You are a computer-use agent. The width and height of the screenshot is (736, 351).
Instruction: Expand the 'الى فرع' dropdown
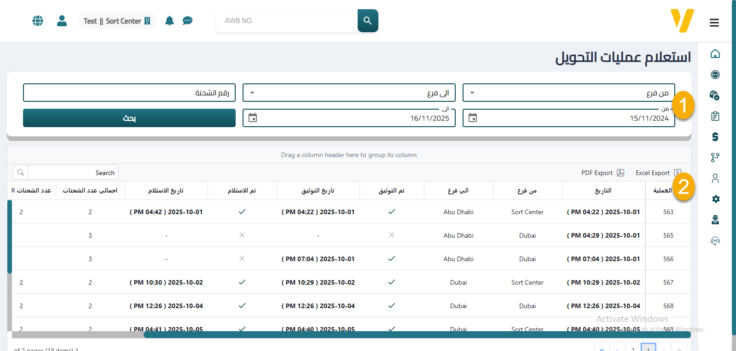(x=252, y=93)
